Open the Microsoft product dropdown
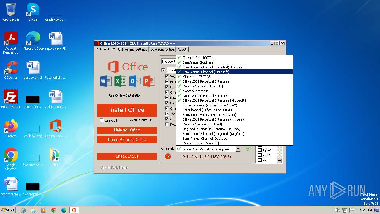 [x=169, y=62]
